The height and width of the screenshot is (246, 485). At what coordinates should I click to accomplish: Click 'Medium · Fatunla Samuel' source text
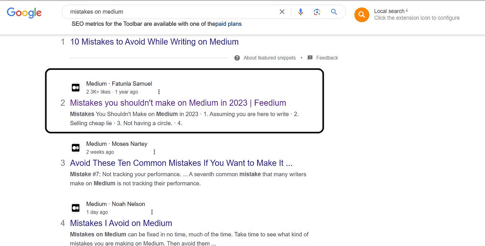[119, 84]
